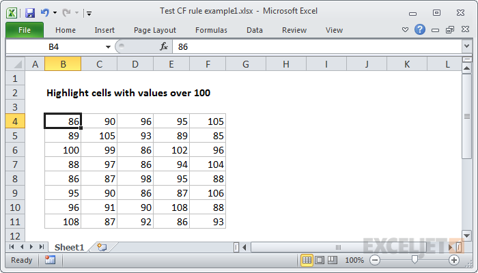
Task: Select column F header
Action: (208, 64)
